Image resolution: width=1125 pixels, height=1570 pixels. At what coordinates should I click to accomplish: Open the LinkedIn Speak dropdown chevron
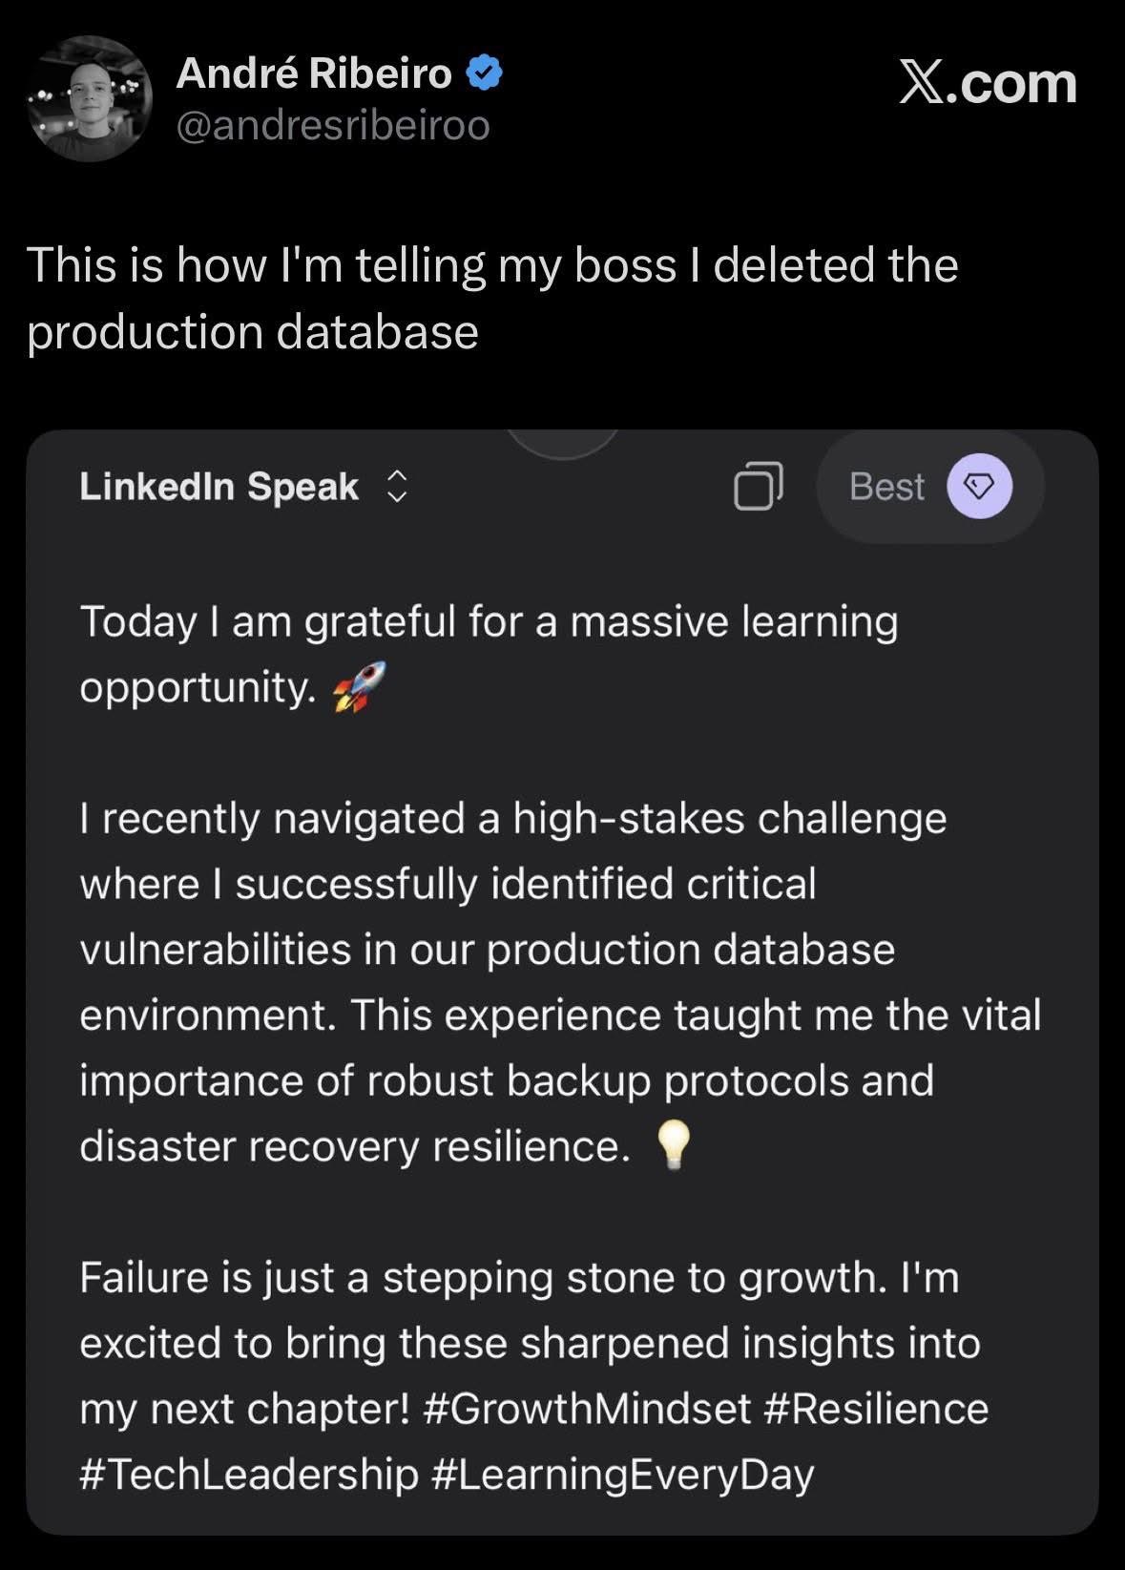397,487
